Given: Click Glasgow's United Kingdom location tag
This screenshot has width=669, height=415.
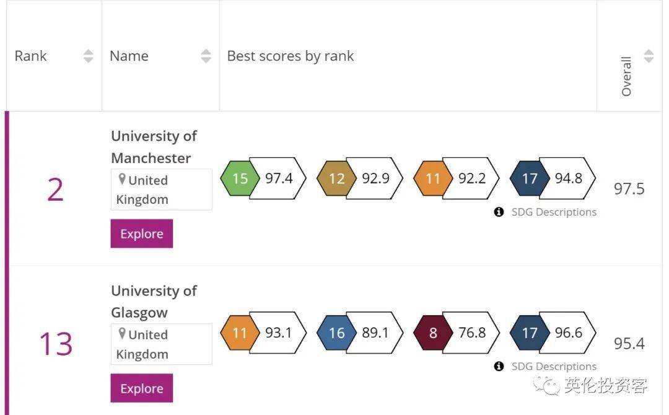Looking at the screenshot, I should pos(161,344).
